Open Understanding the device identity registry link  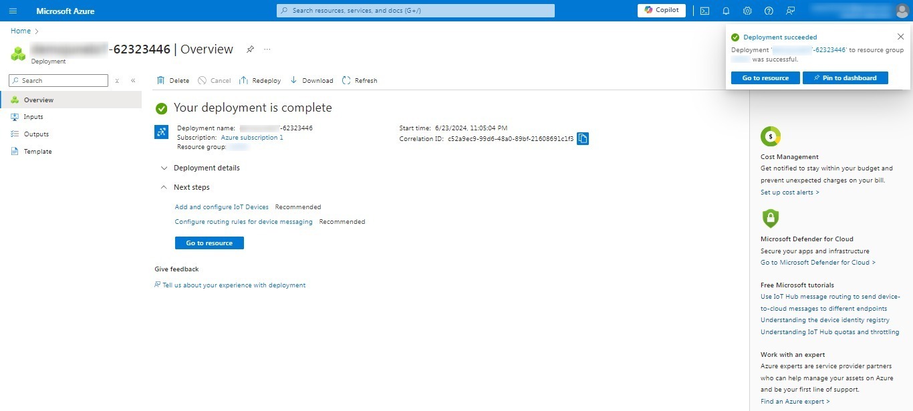click(x=825, y=320)
